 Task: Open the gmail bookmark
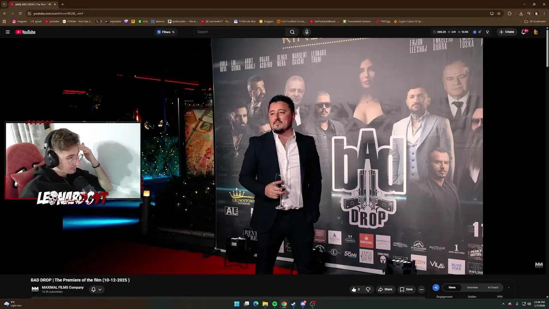(x=36, y=21)
